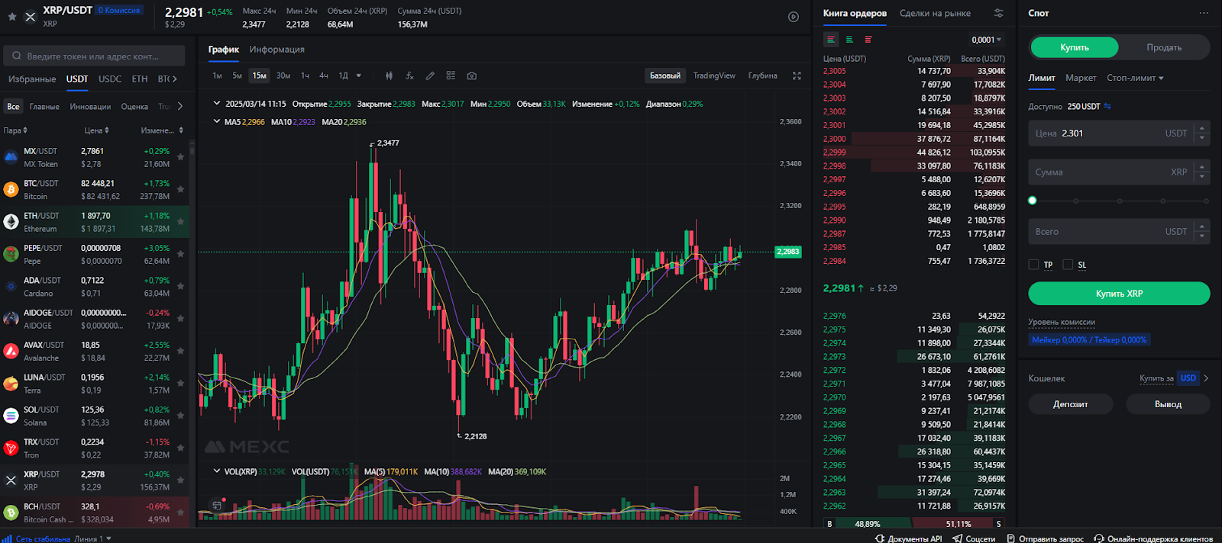Screen dimensions: 1222x543
Task: Select the Маркет order type tab
Action: (x=1081, y=78)
